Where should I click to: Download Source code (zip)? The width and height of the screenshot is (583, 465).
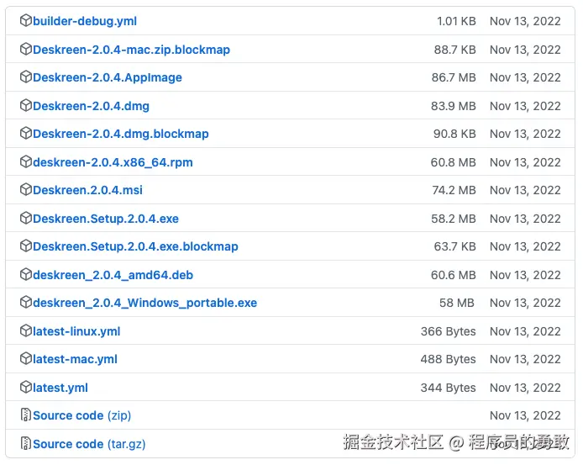pos(81,415)
